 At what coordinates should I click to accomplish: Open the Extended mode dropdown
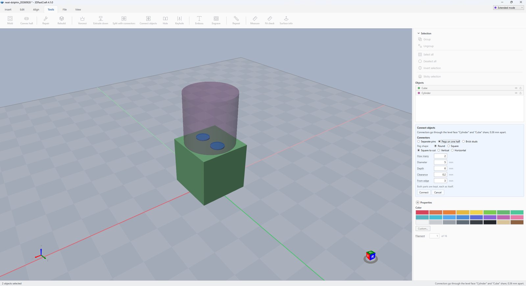(508, 8)
